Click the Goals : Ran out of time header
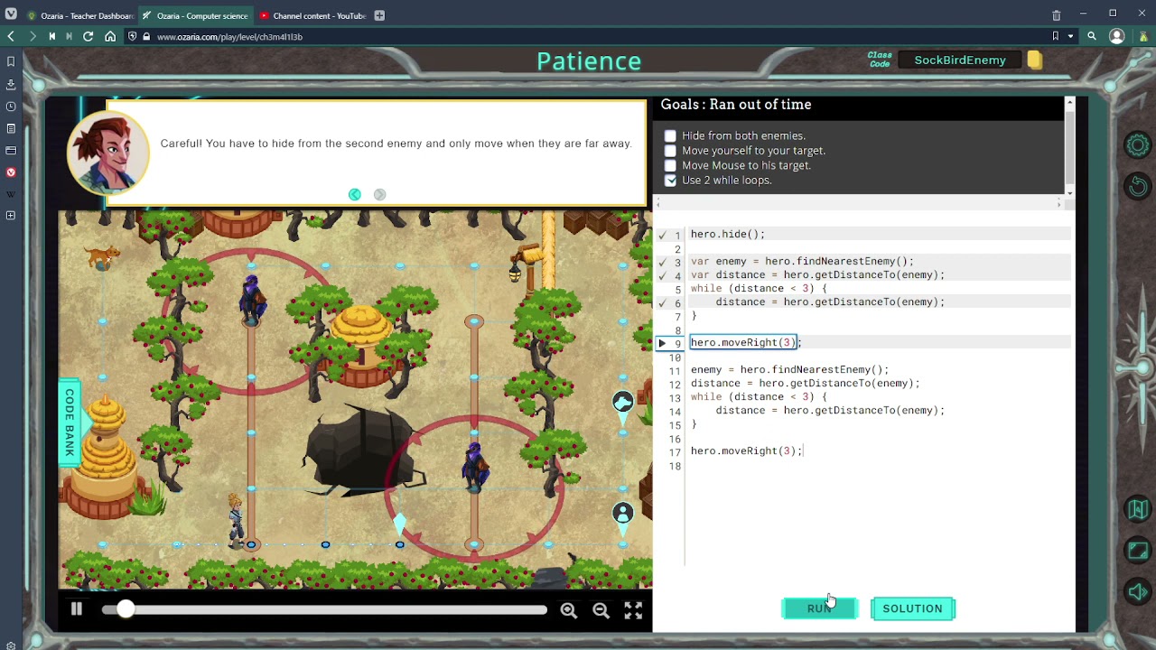 click(x=736, y=105)
